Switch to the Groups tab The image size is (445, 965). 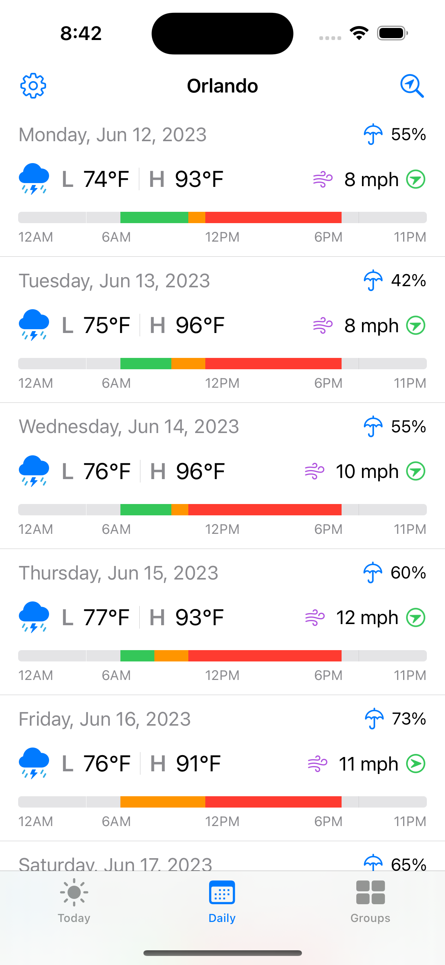pos(370,900)
